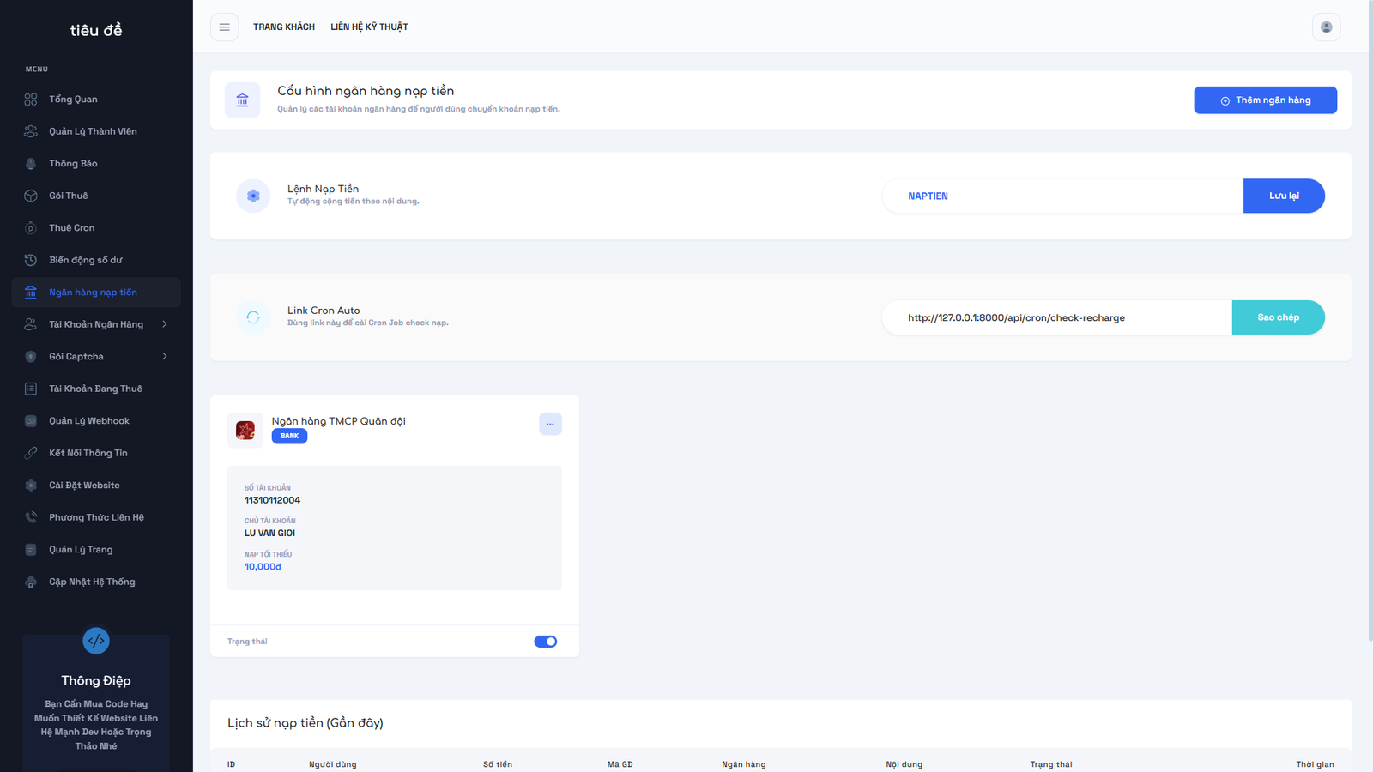
Task: Open the LIÊN HỆ KỸ THUẬT link
Action: coord(369,27)
